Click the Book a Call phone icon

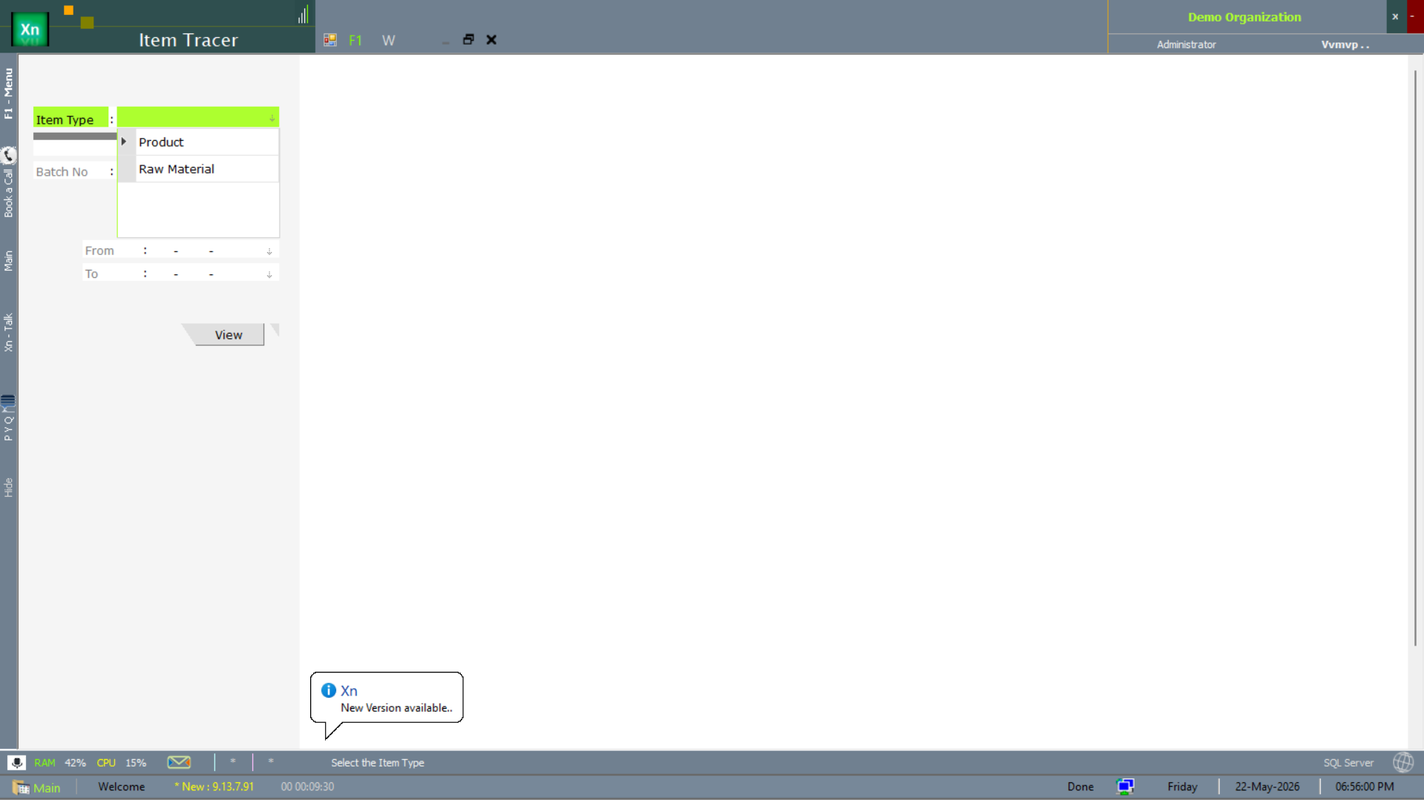click(x=8, y=155)
